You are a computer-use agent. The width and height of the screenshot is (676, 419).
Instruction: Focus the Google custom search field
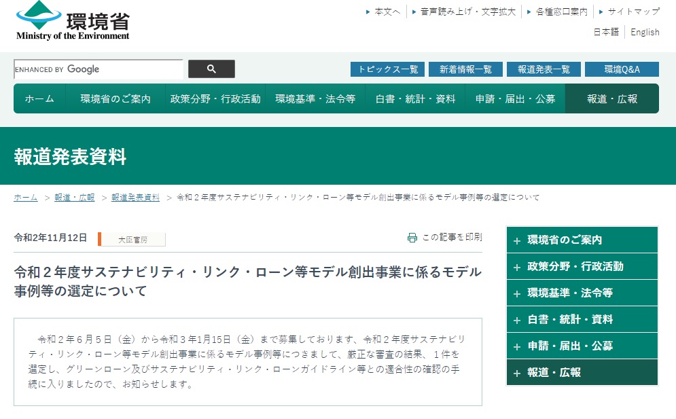pos(99,69)
